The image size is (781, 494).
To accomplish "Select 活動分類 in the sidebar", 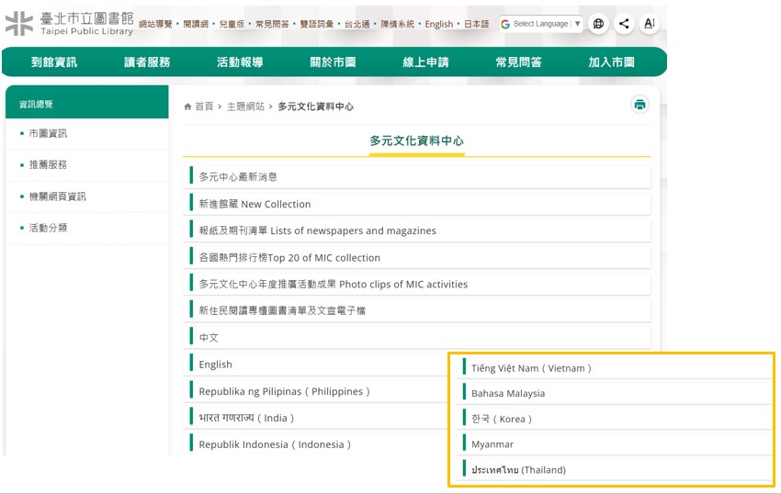I will (x=48, y=228).
